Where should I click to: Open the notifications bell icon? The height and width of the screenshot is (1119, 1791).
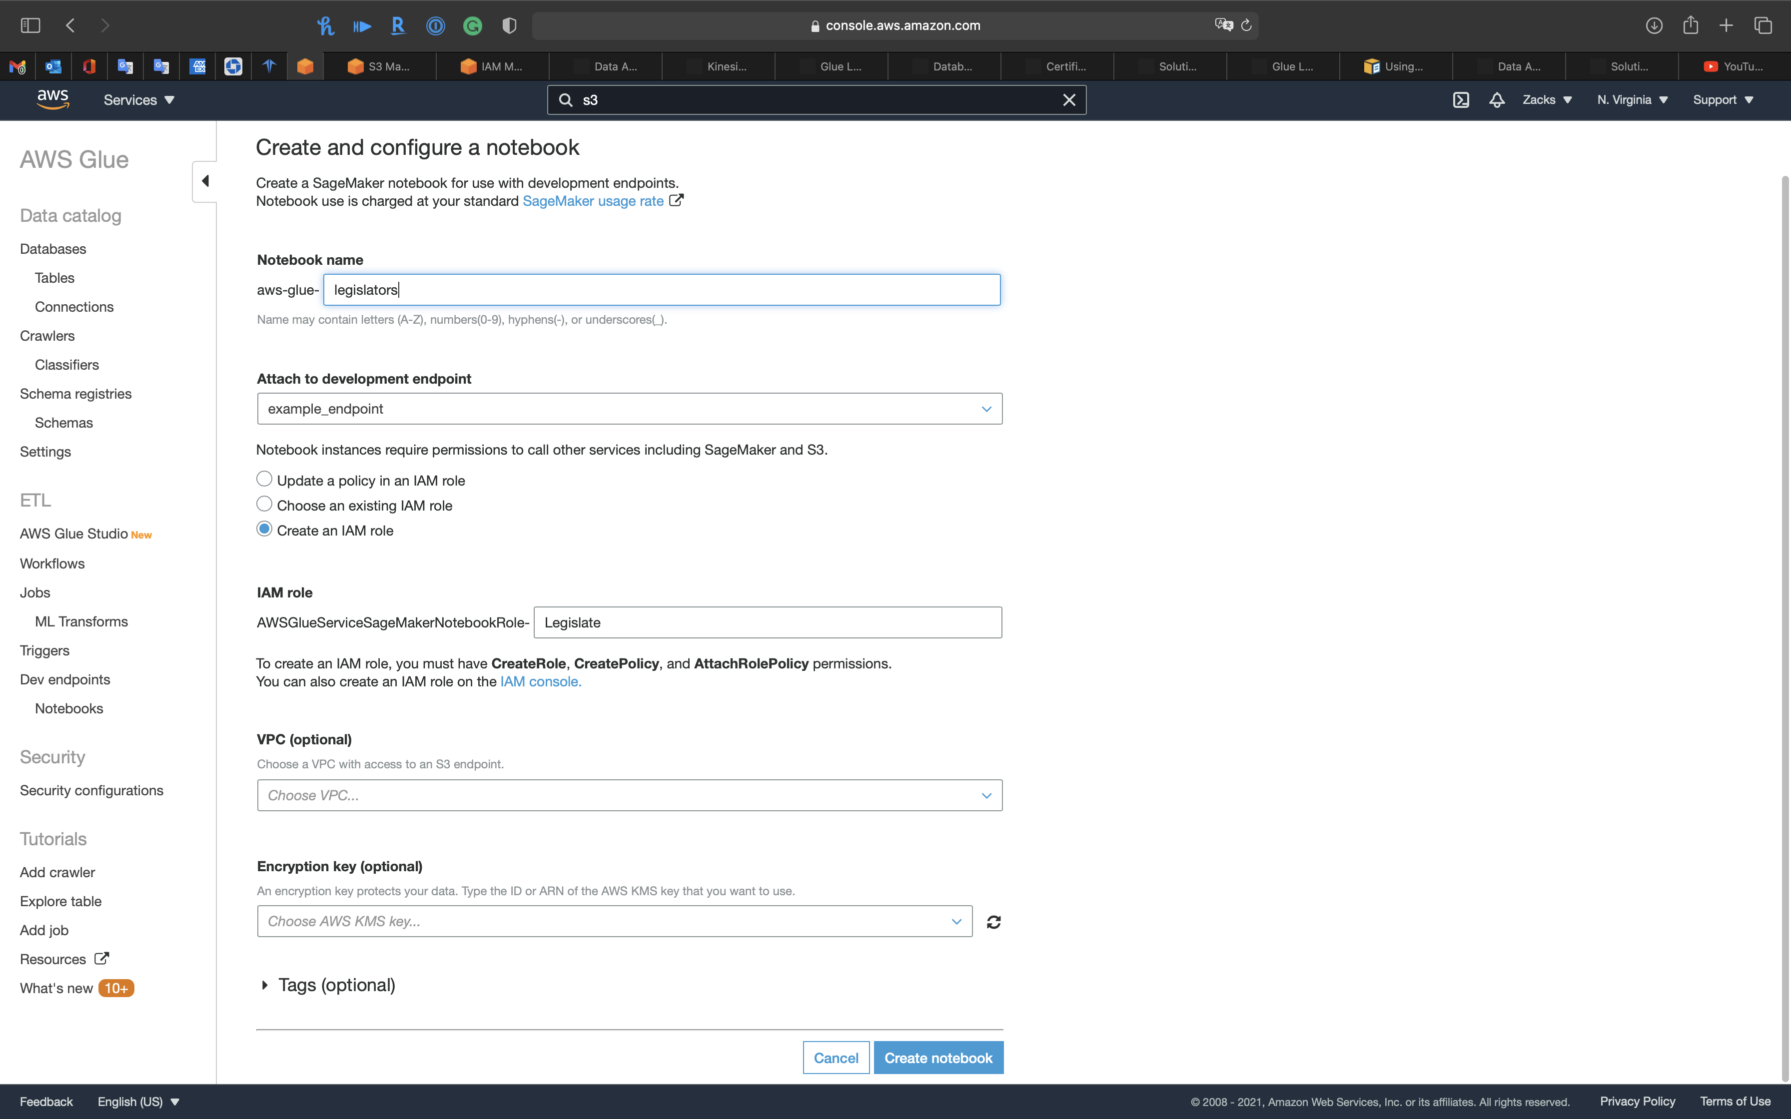point(1497,100)
